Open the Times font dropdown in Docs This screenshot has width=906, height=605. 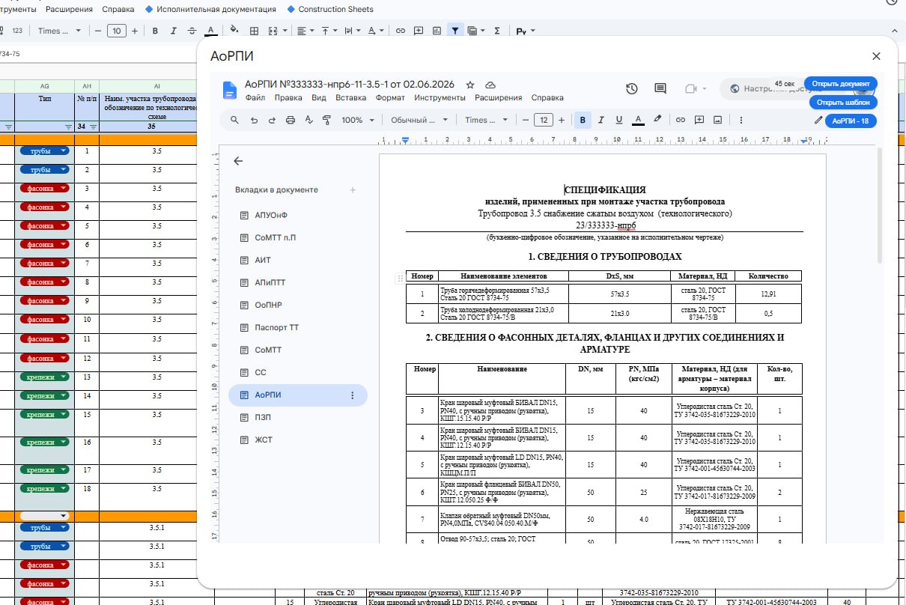click(486, 120)
